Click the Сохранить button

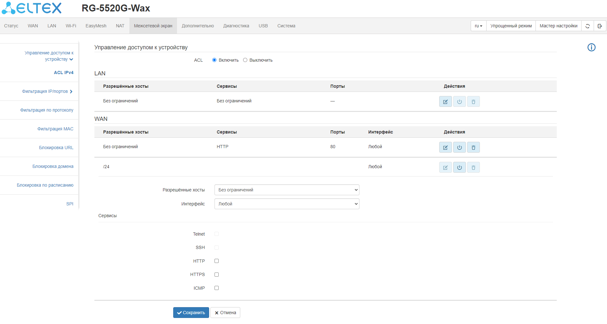(x=191, y=313)
